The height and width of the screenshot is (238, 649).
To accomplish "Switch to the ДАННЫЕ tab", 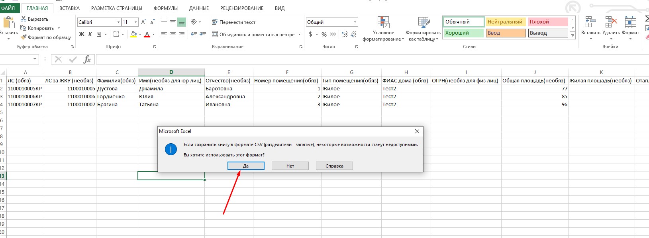I will tap(199, 8).
